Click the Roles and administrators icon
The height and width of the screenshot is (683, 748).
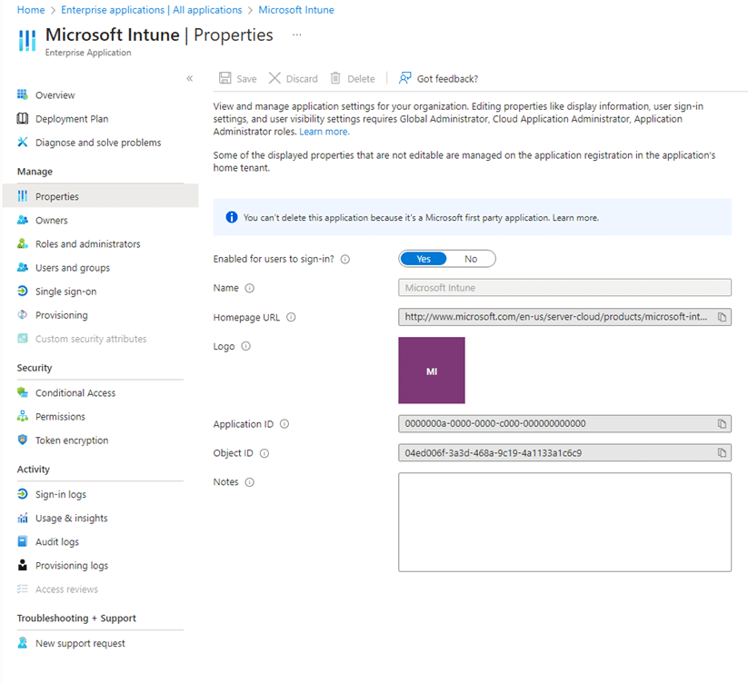click(23, 243)
